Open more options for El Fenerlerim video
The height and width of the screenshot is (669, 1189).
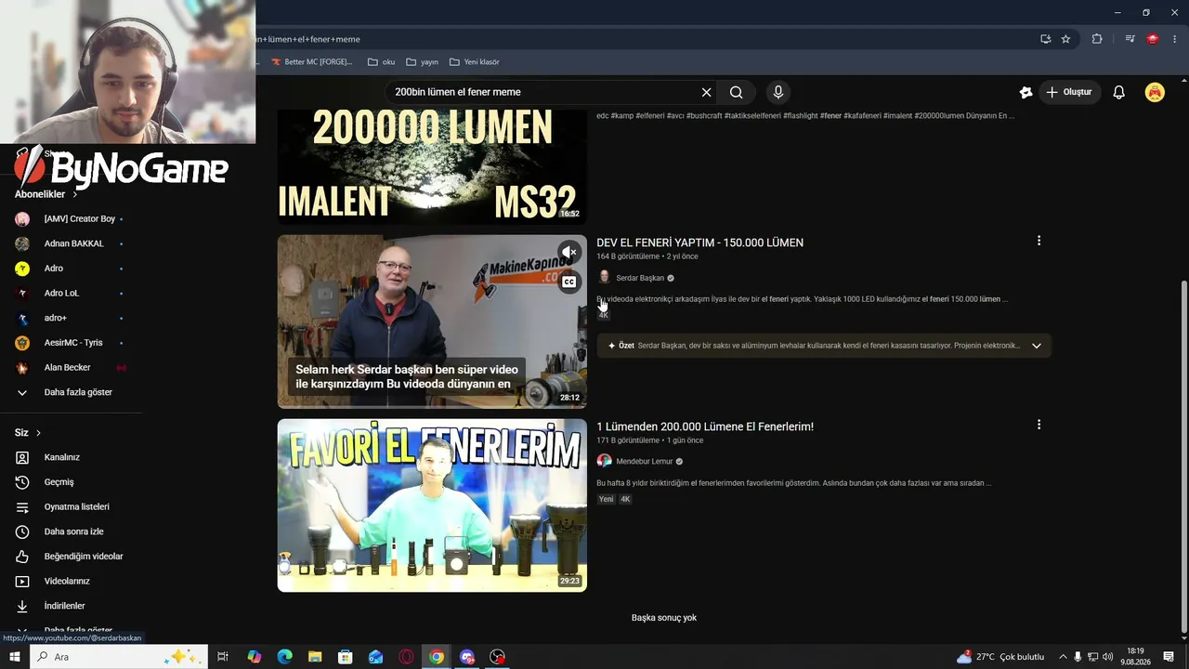(x=1039, y=425)
